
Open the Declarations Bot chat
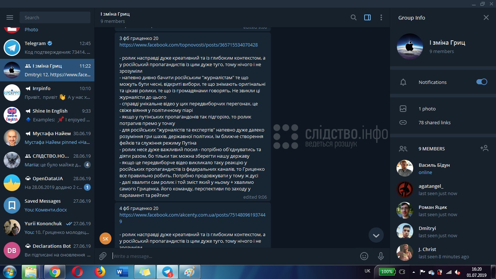47,250
